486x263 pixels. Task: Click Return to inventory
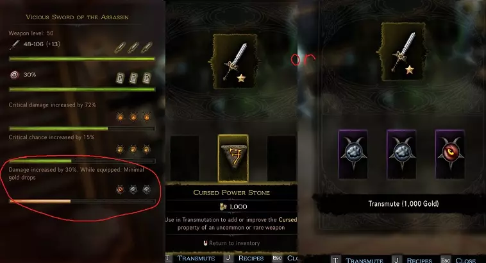[x=231, y=243]
